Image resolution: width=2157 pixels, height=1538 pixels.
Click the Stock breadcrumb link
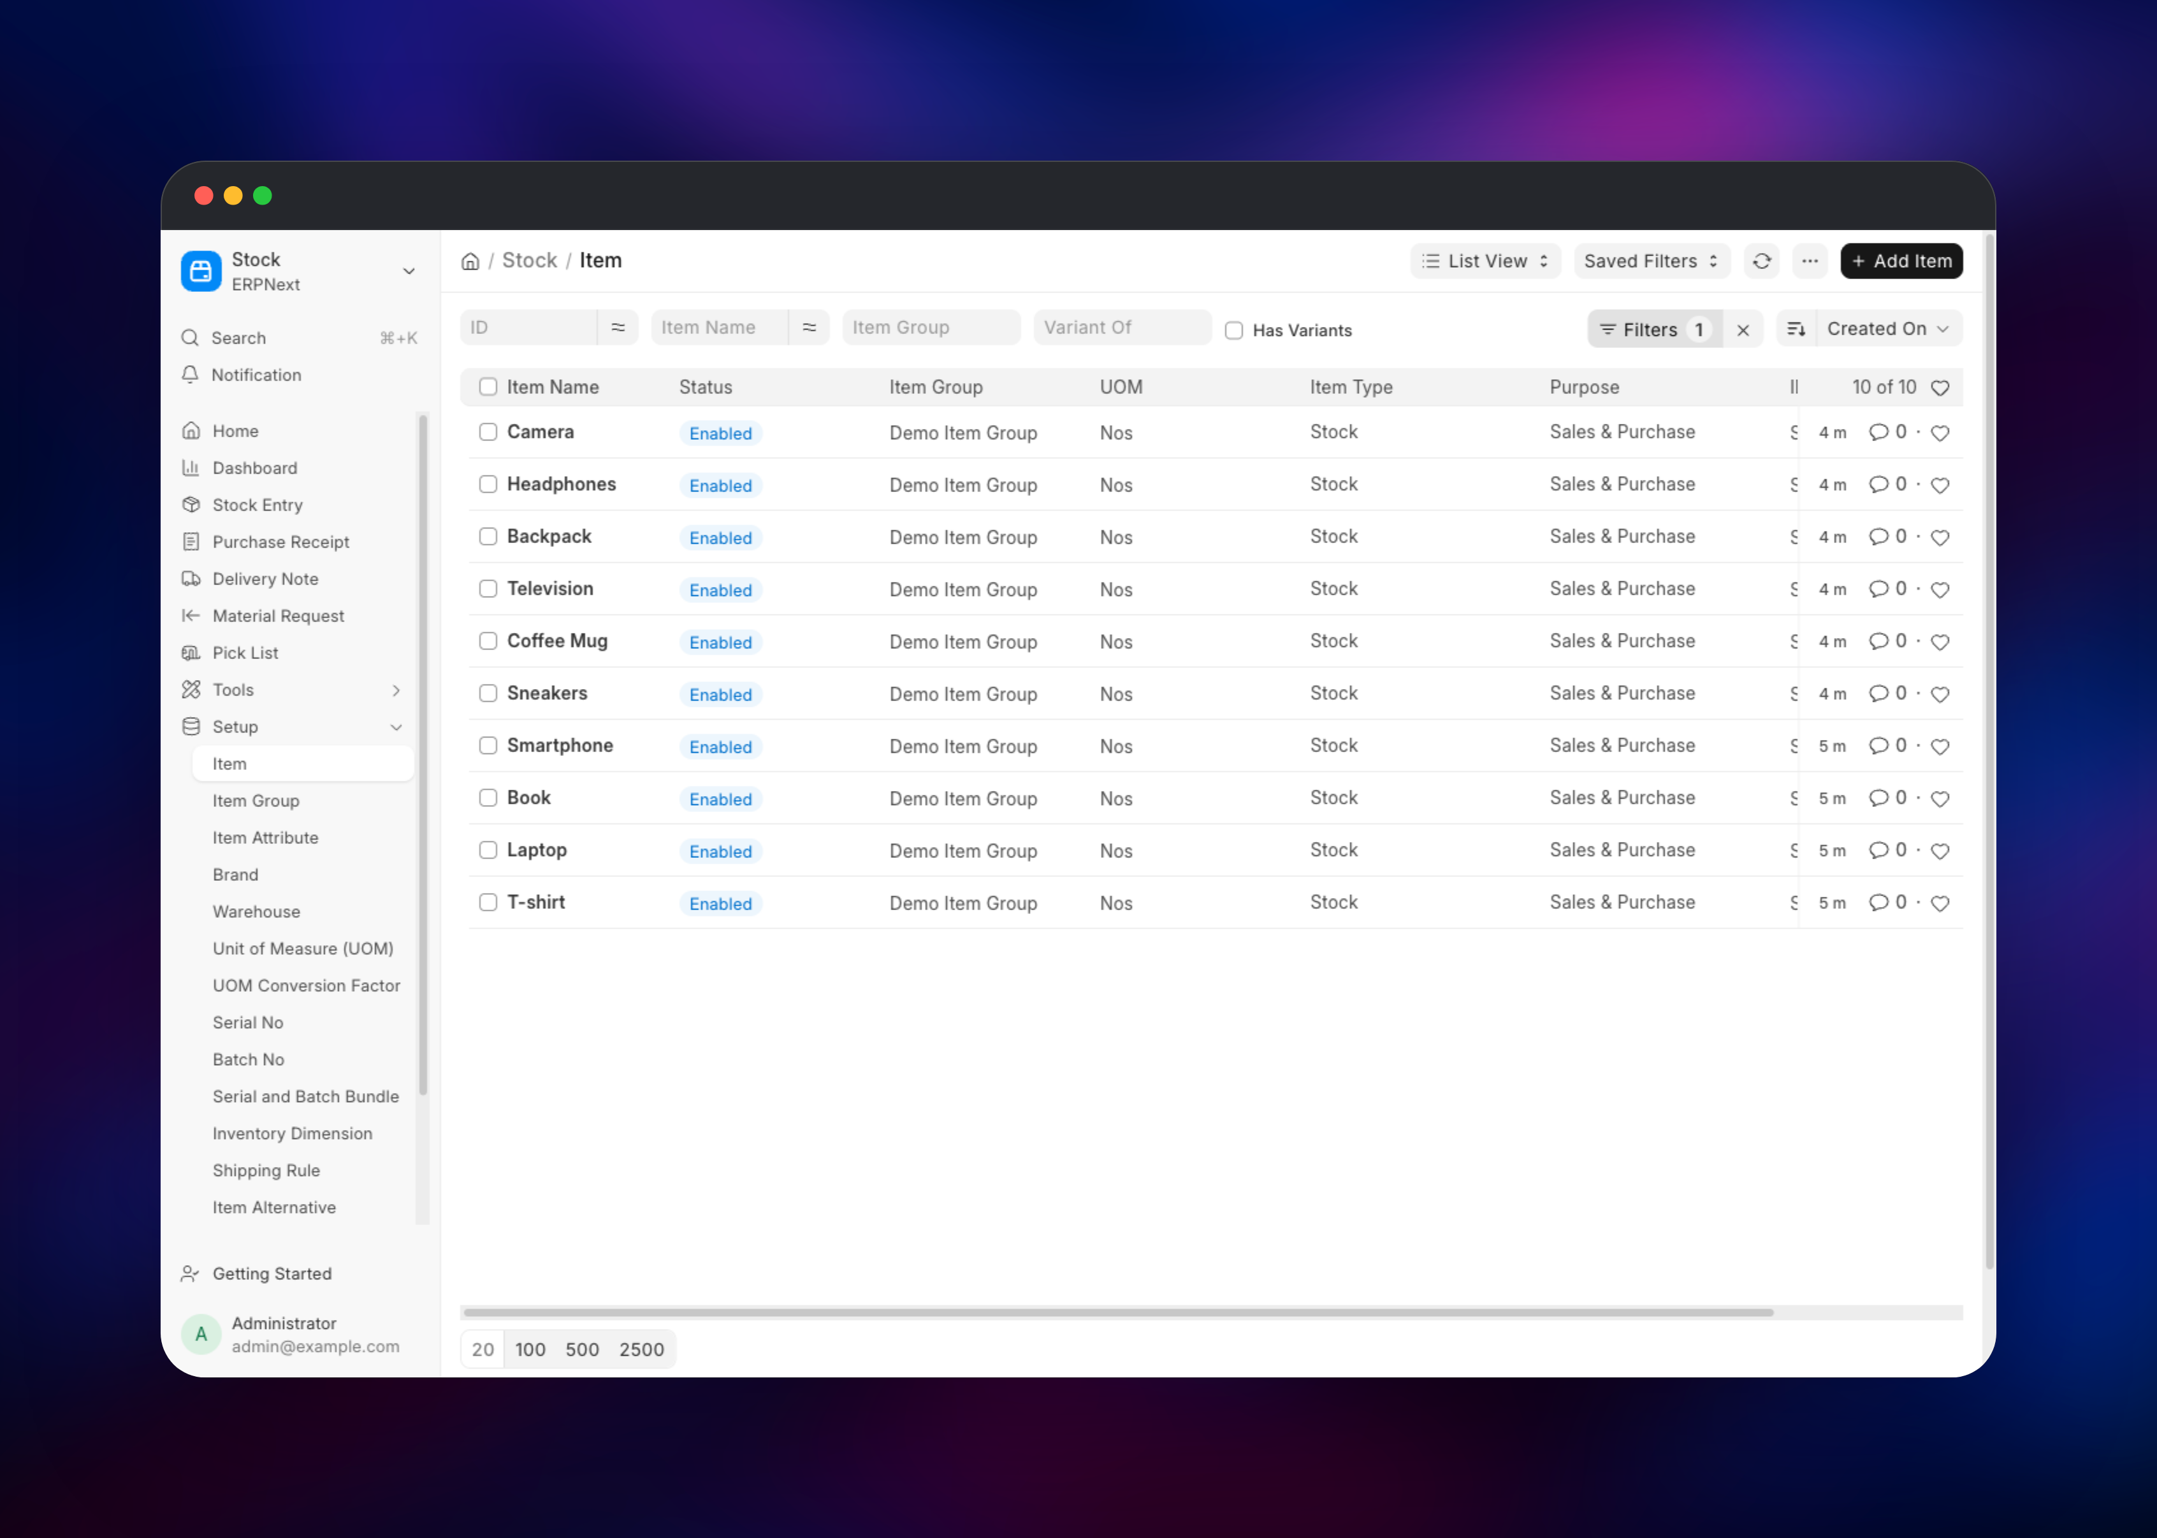click(529, 261)
